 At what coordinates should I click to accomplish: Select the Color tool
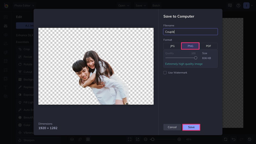click(24, 125)
